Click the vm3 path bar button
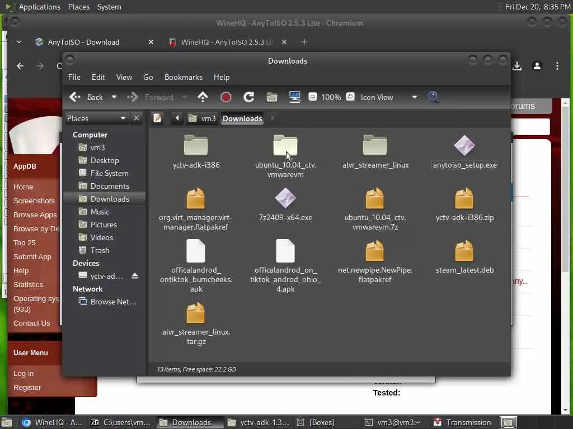This screenshot has height=429, width=573. click(x=202, y=118)
